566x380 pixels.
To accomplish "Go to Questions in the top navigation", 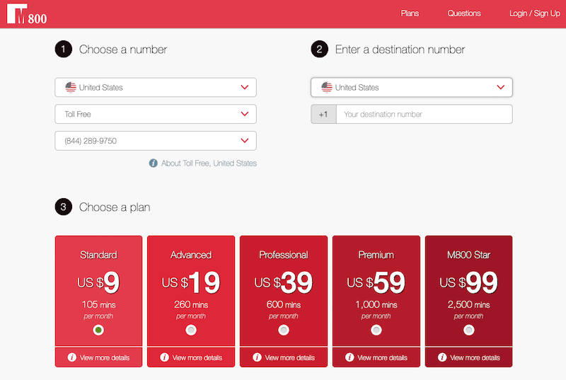I will click(x=463, y=13).
